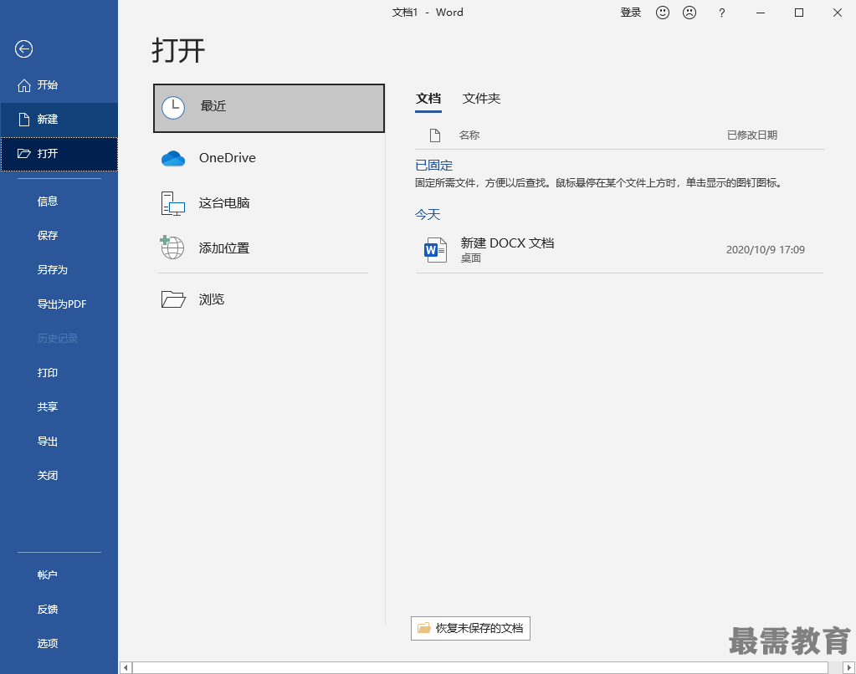Click the OneDrive cloud icon
Image resolution: width=856 pixels, height=674 pixels.
[173, 158]
